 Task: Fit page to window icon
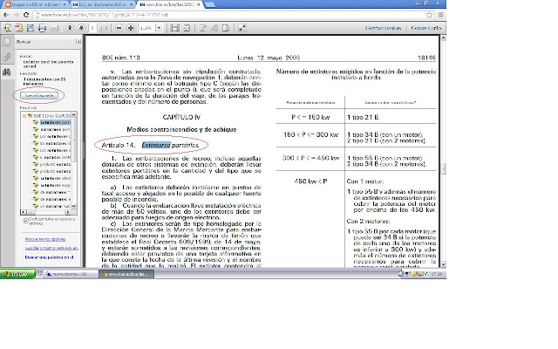coord(187,28)
